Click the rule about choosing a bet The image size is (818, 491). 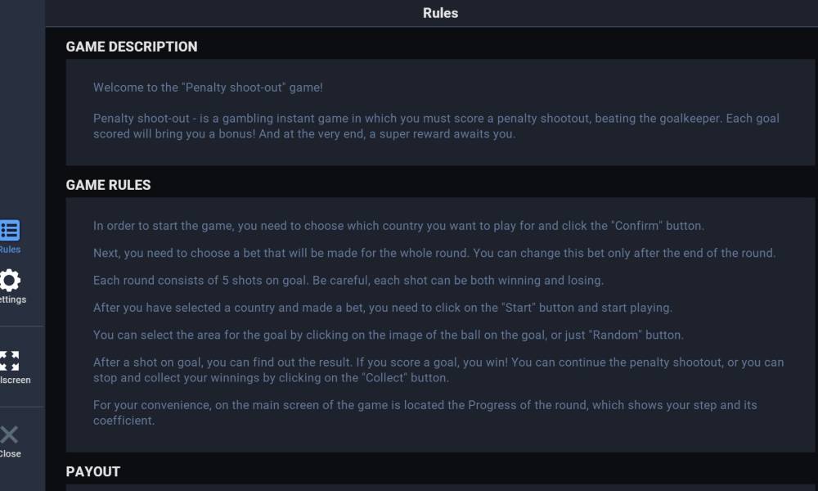tap(434, 253)
